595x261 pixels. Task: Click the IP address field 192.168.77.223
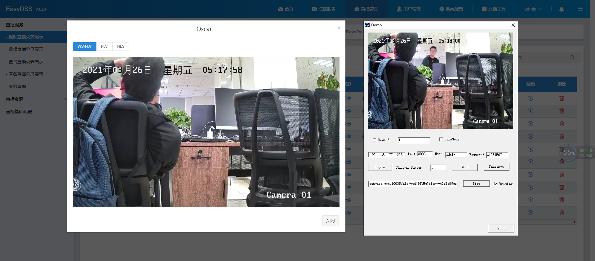(x=386, y=155)
